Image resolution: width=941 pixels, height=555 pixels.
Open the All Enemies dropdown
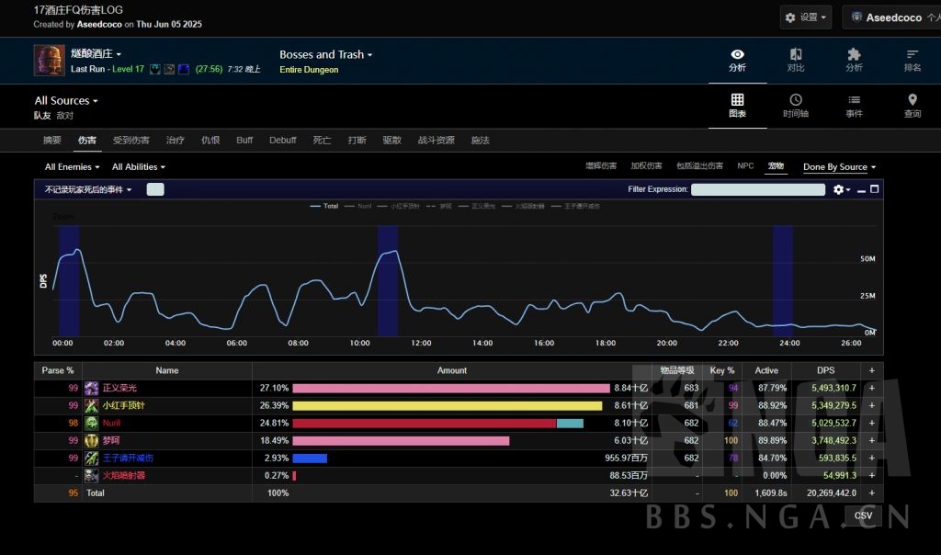73,167
